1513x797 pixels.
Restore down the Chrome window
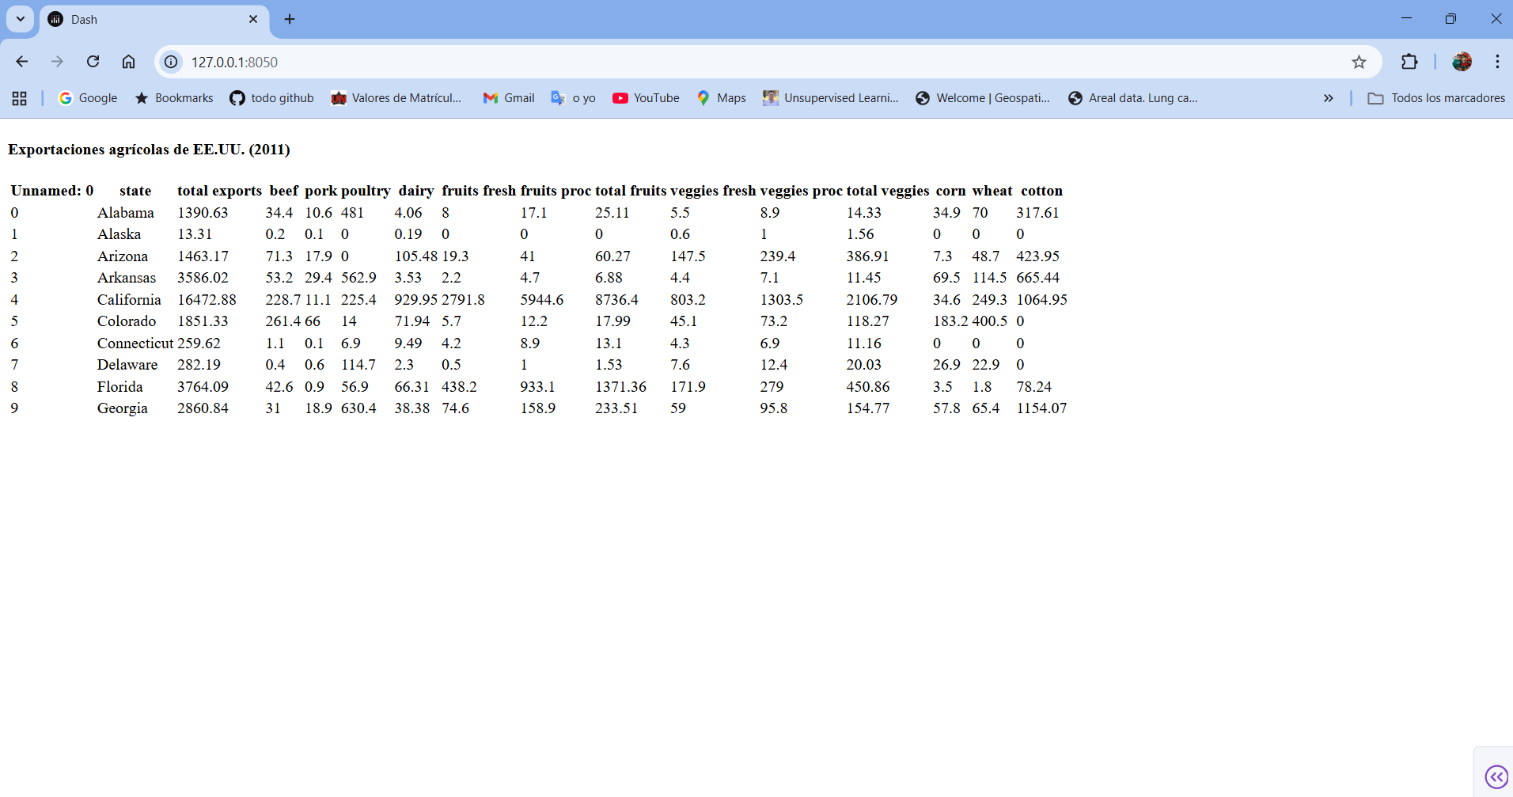point(1450,19)
